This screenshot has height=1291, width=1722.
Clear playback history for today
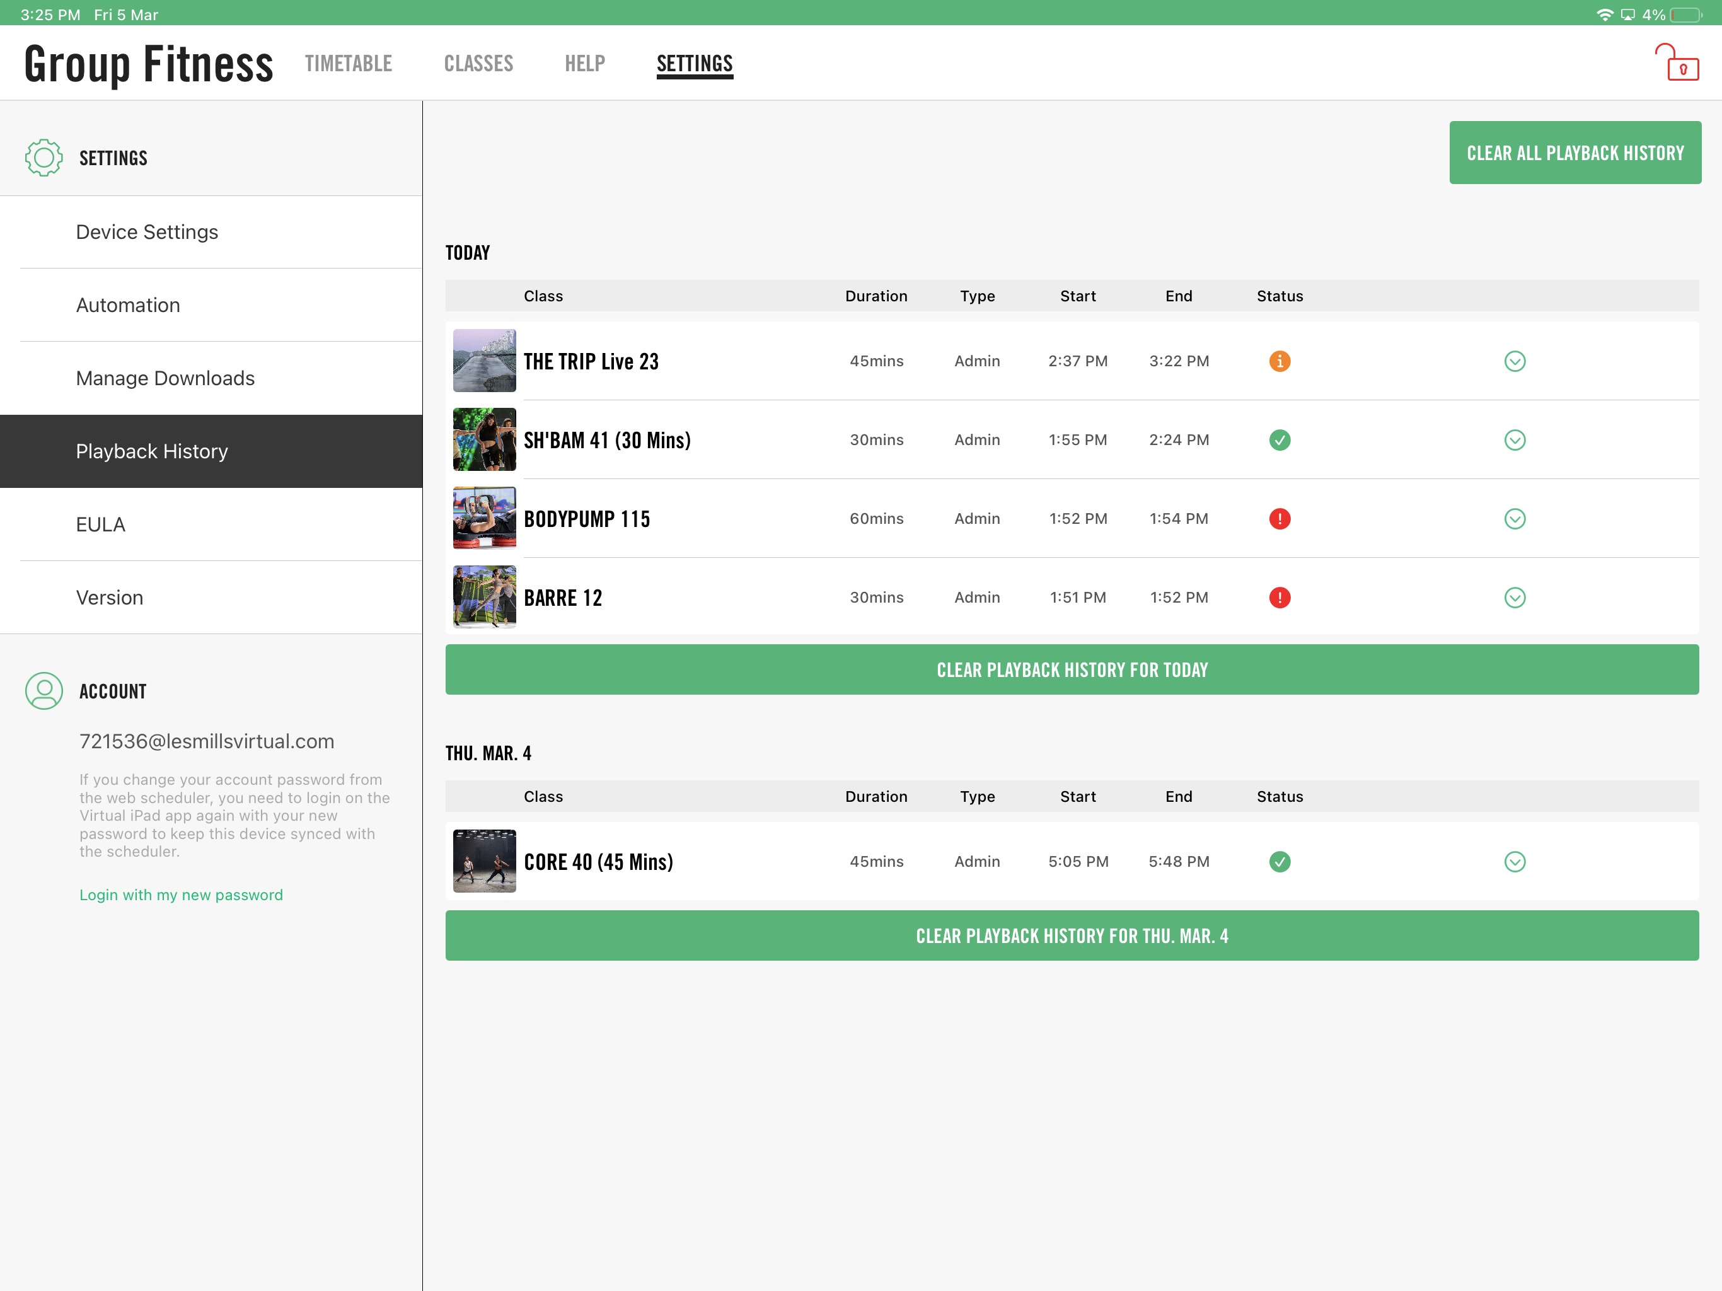tap(1071, 669)
